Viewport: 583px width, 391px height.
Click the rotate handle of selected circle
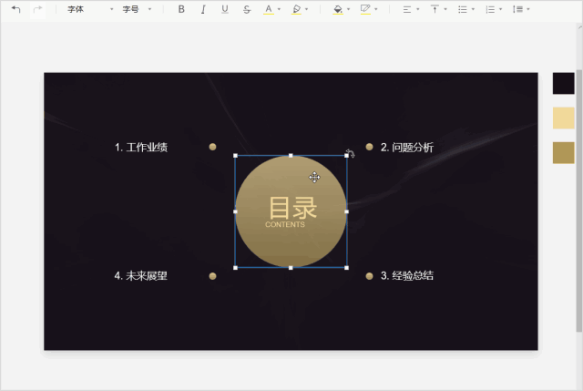[350, 153]
